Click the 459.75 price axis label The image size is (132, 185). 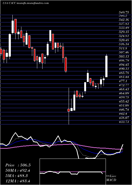point(124,98)
